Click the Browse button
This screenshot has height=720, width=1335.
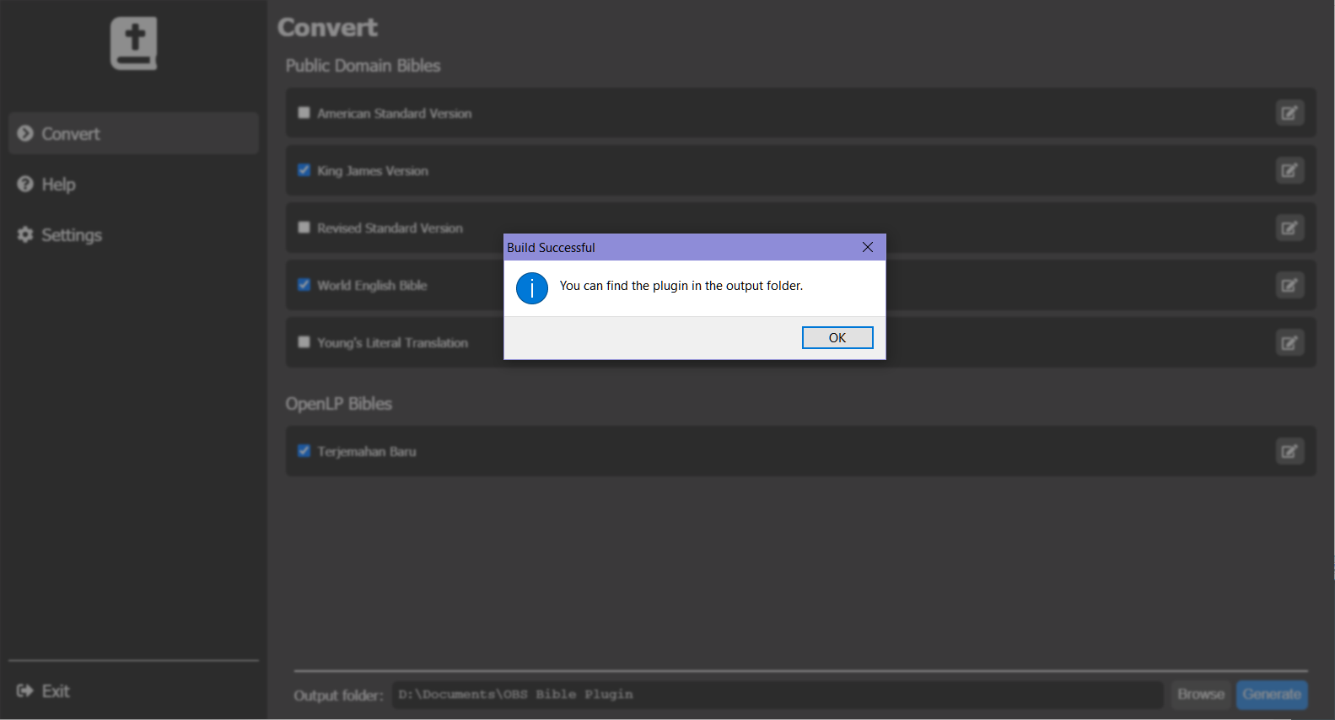click(1201, 695)
